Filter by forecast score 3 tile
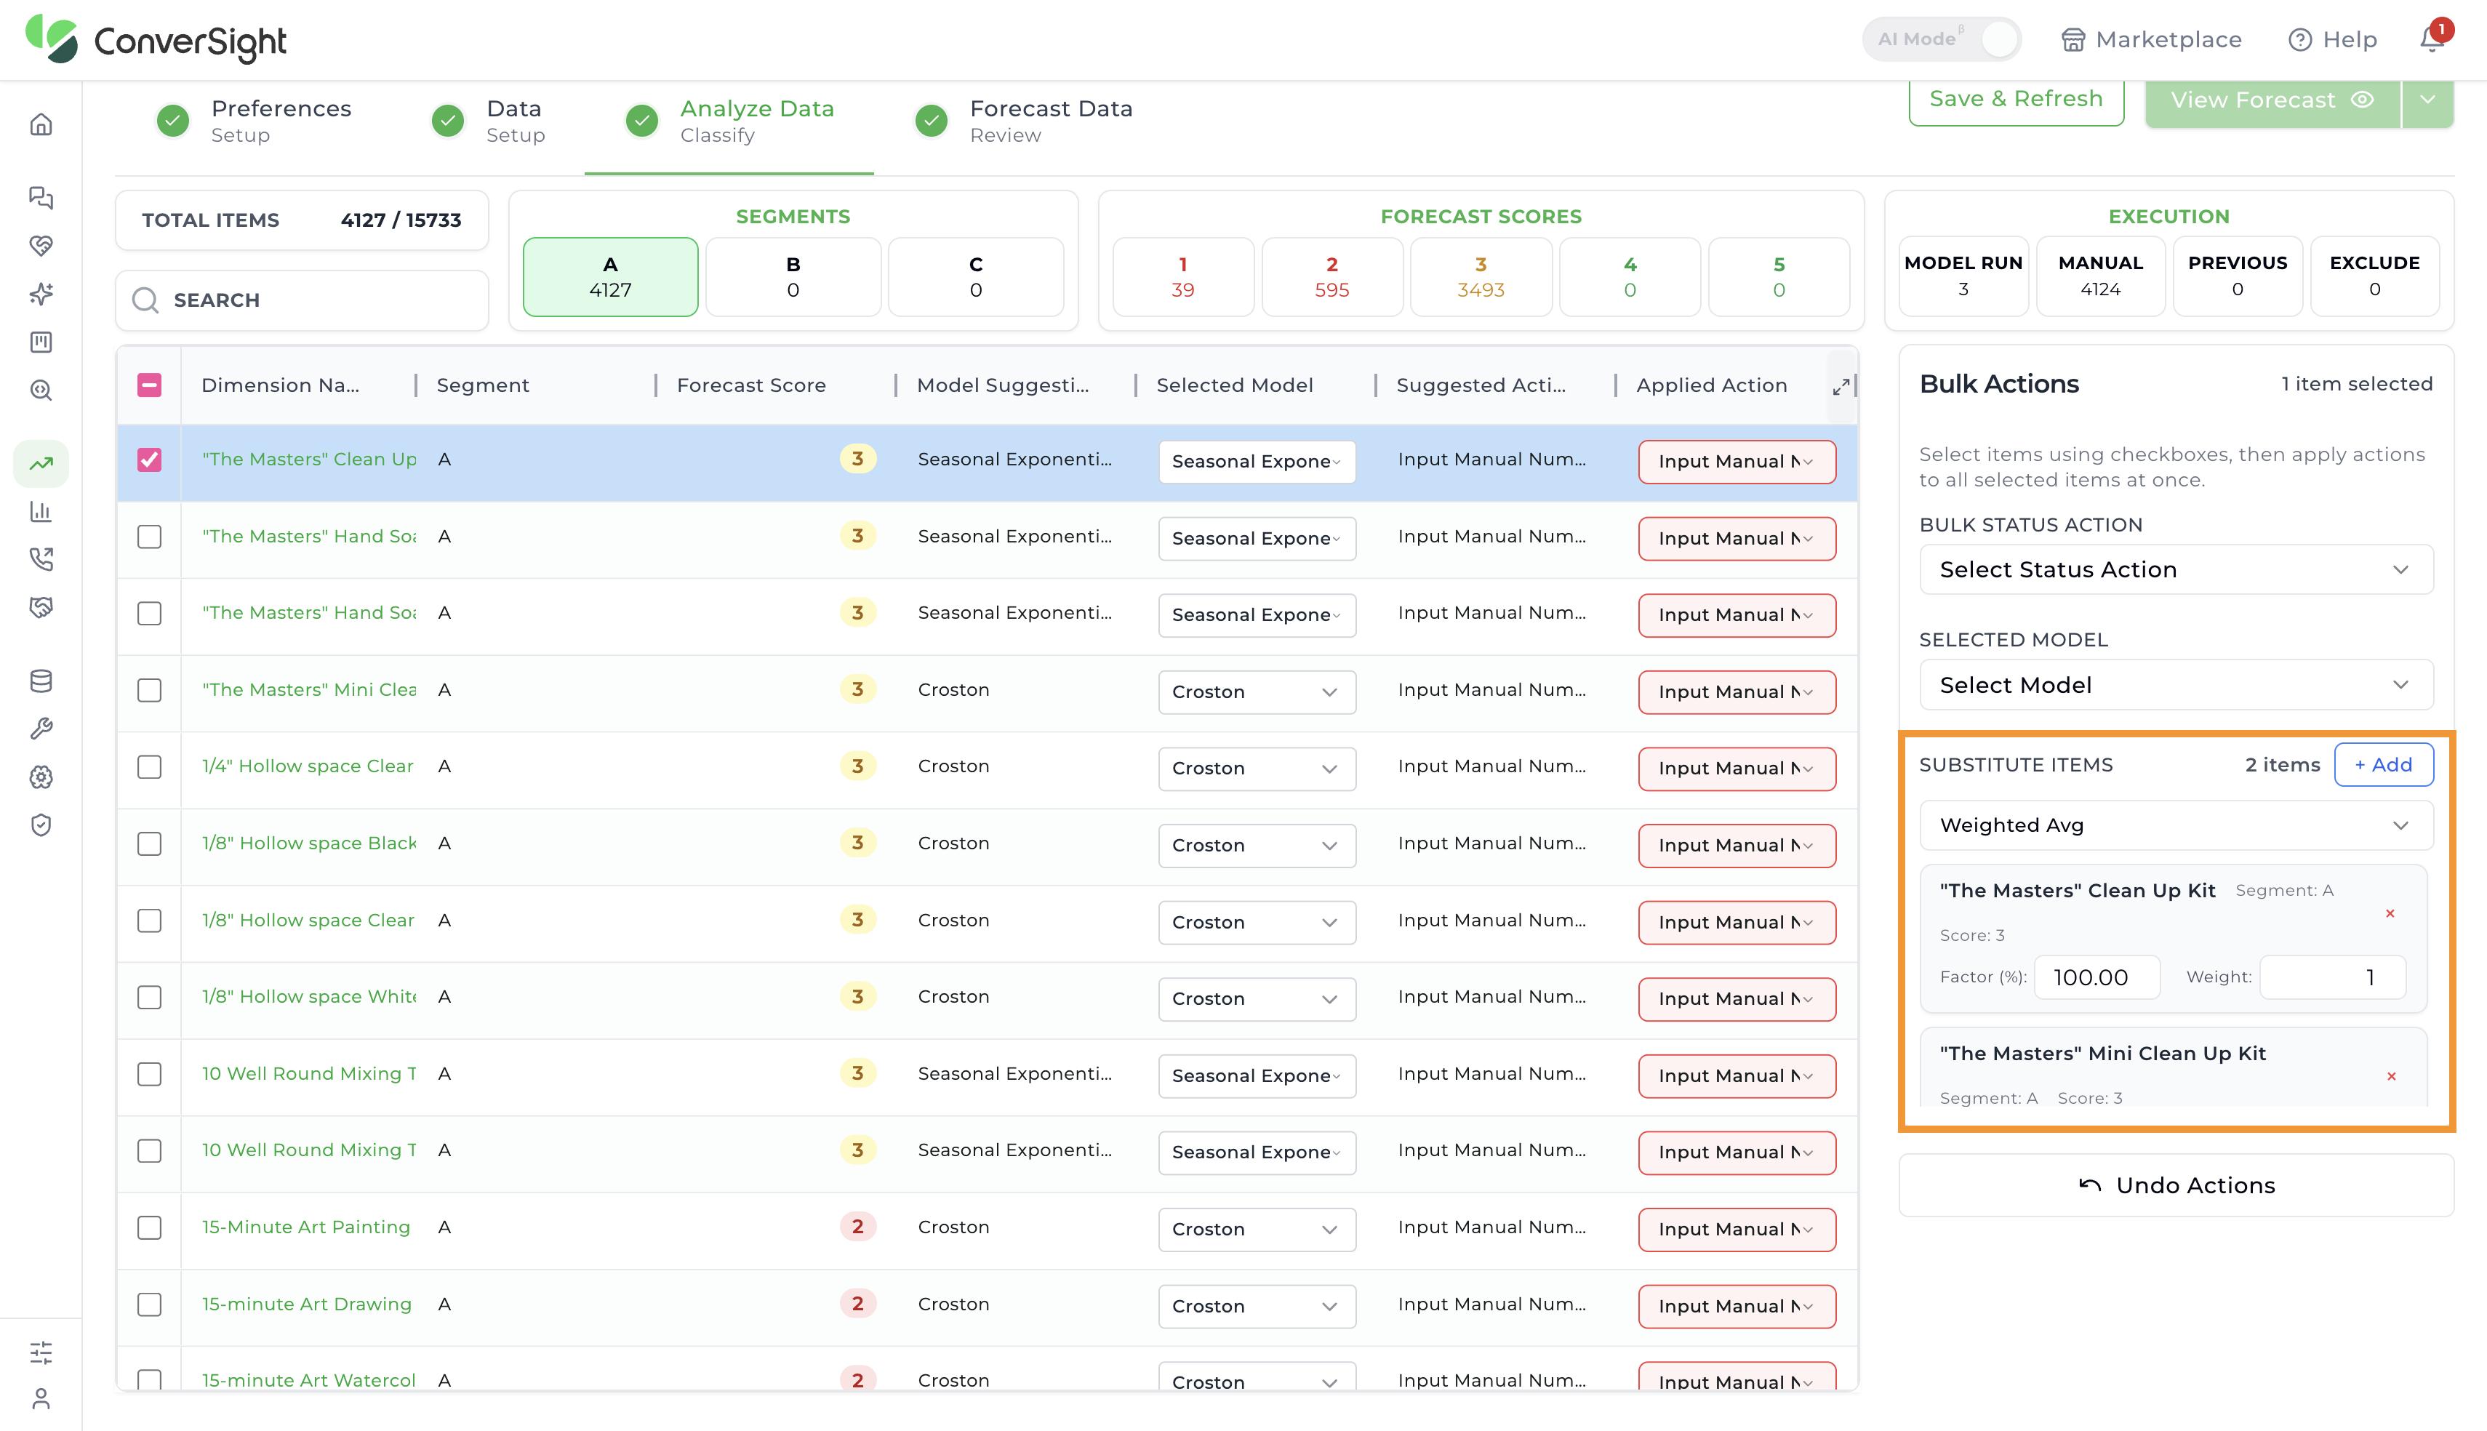2487x1431 pixels. pyautogui.click(x=1481, y=277)
